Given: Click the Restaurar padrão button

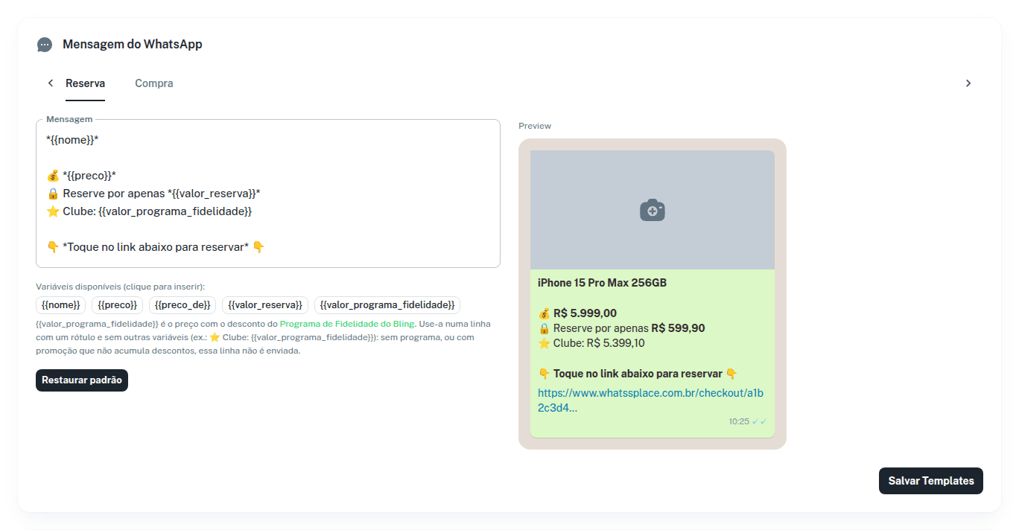Looking at the screenshot, I should click(82, 380).
